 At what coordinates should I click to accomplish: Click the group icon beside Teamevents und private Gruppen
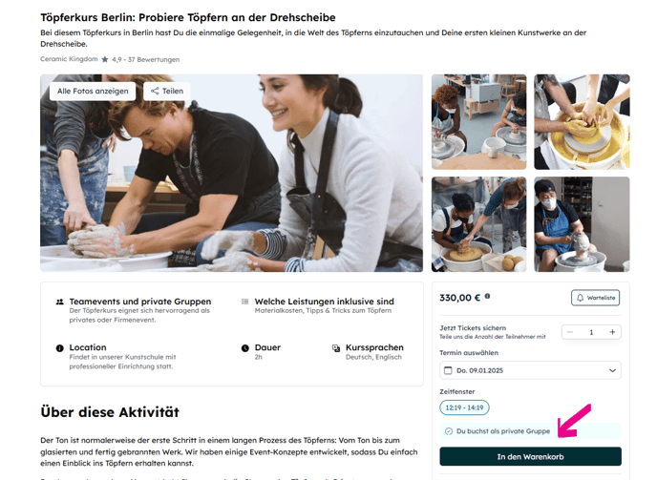[x=60, y=302]
